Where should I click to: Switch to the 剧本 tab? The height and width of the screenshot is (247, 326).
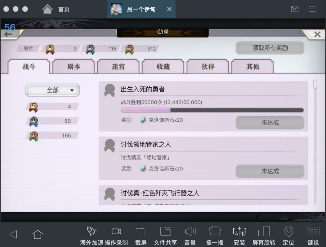tap(74, 67)
